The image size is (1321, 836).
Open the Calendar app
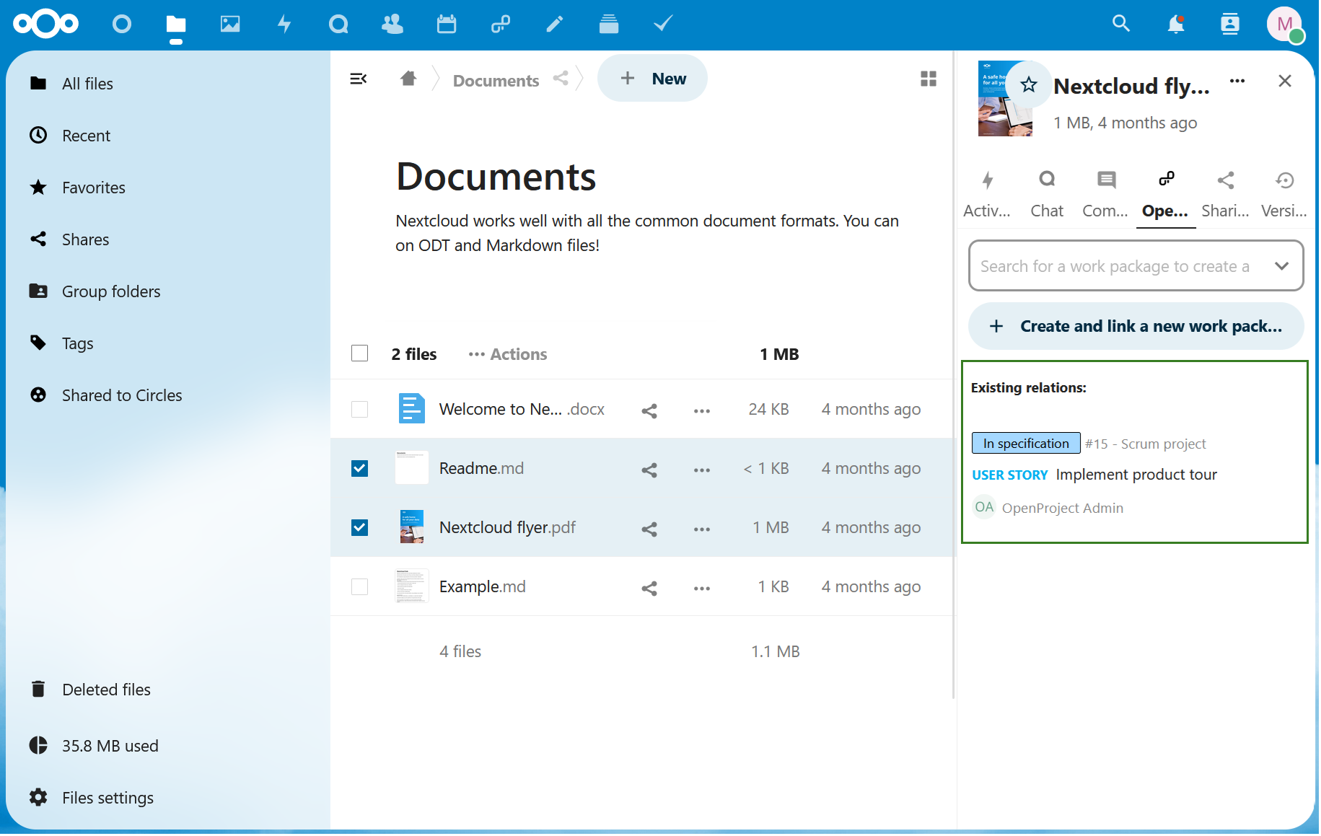pyautogui.click(x=447, y=24)
